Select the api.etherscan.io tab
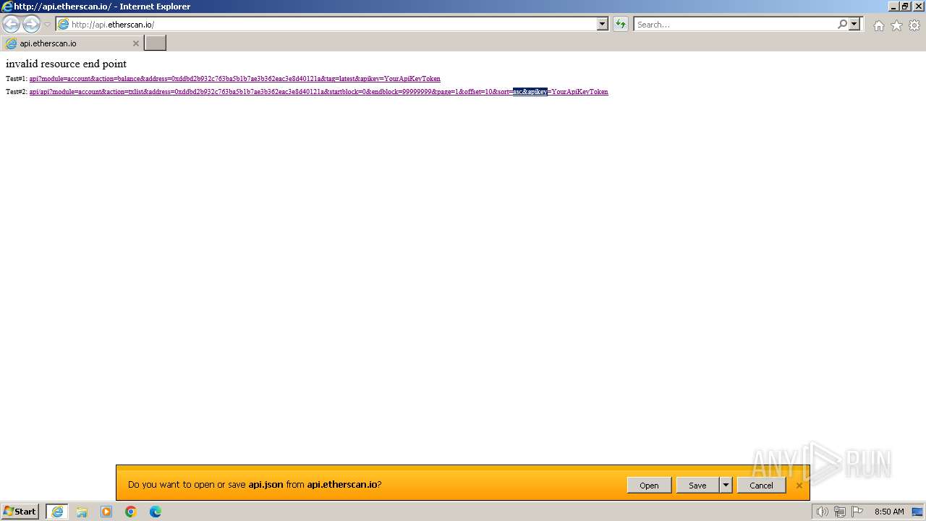 click(72, 43)
